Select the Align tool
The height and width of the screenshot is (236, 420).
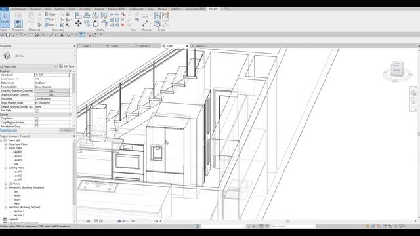(x=78, y=16)
